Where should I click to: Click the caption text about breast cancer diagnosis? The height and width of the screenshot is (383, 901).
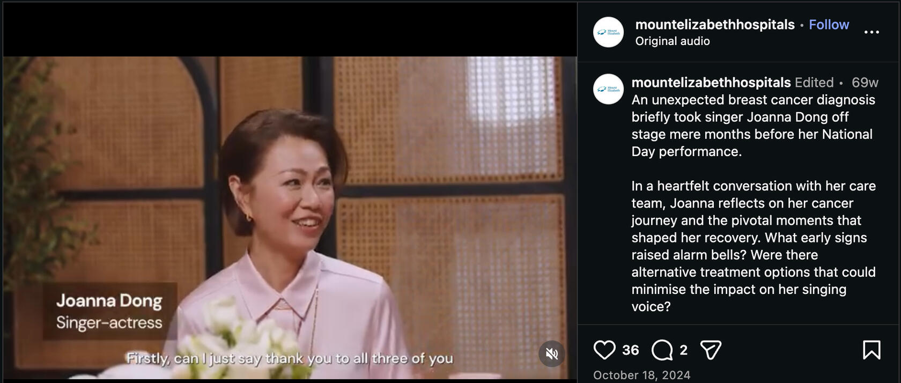click(754, 126)
